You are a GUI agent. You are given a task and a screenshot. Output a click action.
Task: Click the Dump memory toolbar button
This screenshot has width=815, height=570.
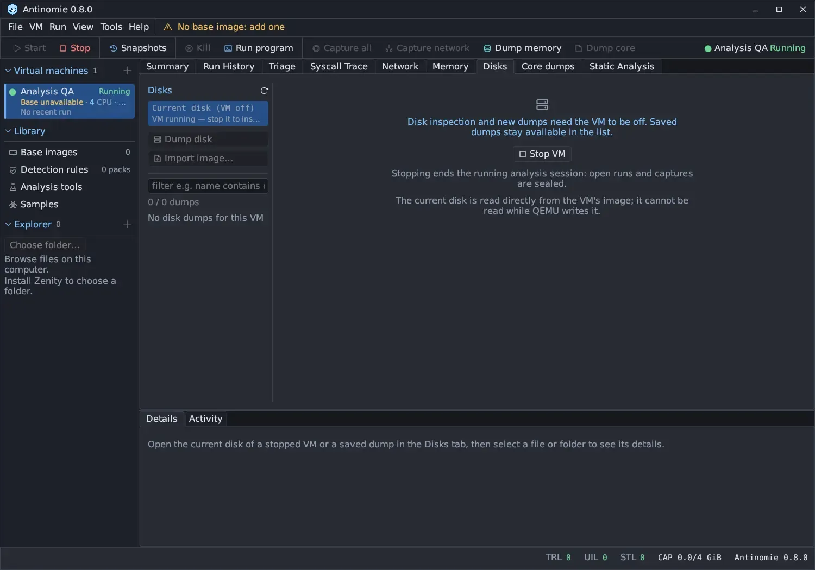pos(522,48)
